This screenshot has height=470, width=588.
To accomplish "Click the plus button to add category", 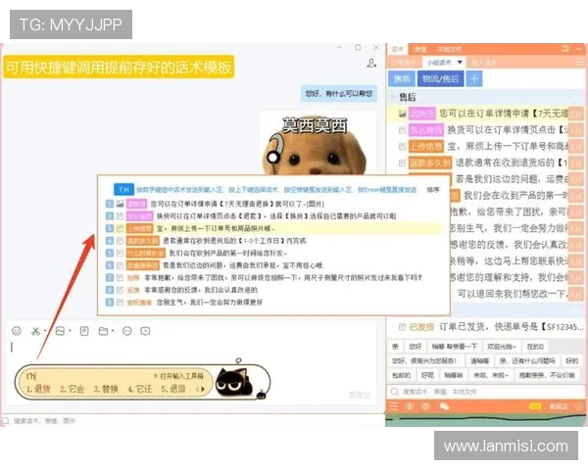I will [x=474, y=78].
